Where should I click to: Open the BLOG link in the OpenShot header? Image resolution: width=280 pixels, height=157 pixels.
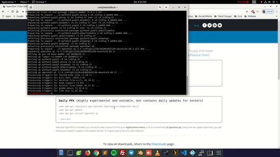click(196, 26)
